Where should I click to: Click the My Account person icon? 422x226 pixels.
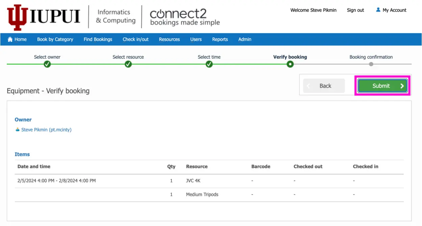pos(378,10)
